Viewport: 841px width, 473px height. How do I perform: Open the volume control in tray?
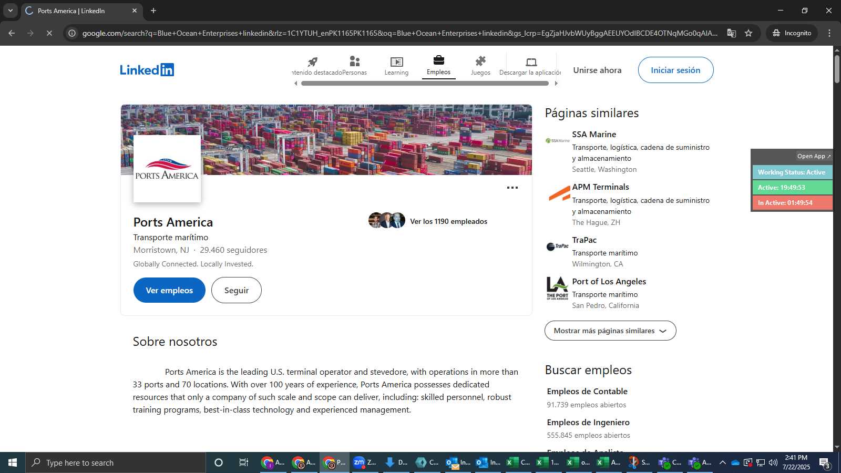tap(773, 462)
